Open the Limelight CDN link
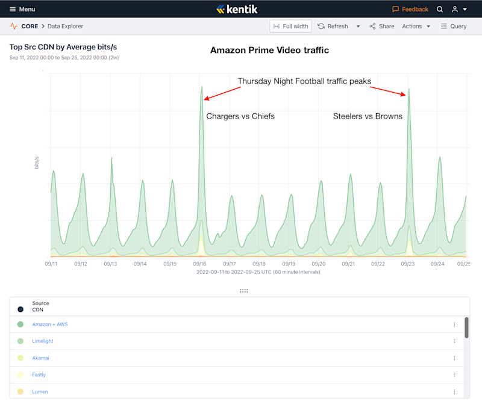482x404 pixels. click(x=43, y=341)
